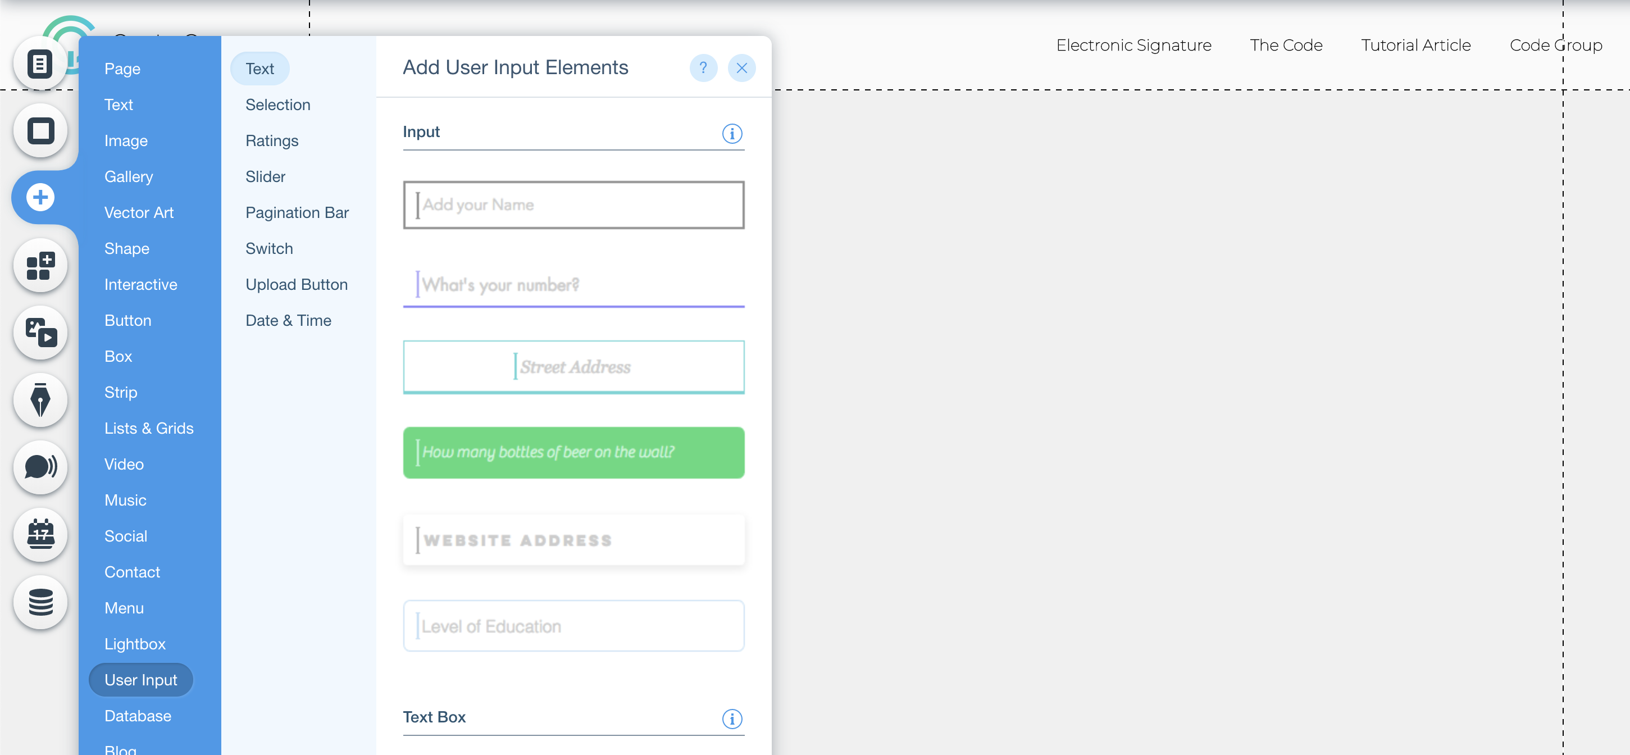Pick the Add your Name input preset
This screenshot has height=755, width=1630.
pyautogui.click(x=573, y=205)
